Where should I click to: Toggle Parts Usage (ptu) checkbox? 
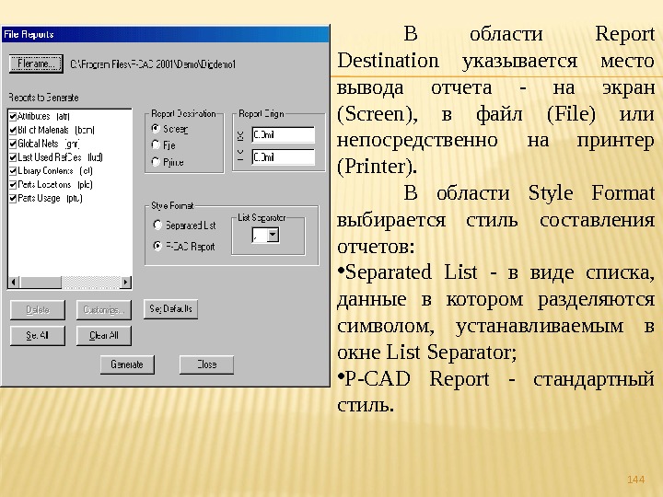pyautogui.click(x=13, y=198)
